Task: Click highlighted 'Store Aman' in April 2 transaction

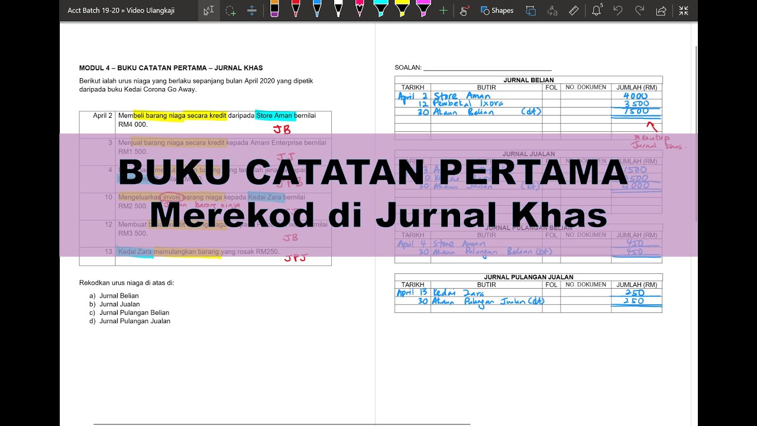Action: tap(274, 116)
